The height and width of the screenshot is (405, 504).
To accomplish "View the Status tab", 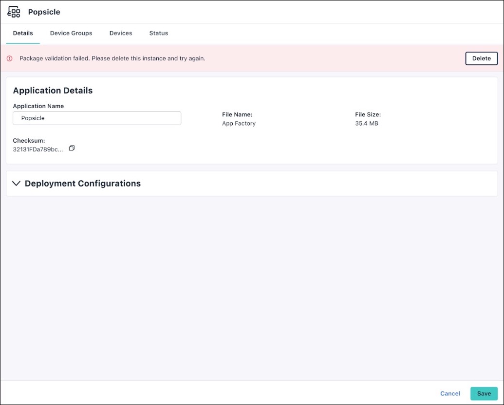I will coord(158,33).
